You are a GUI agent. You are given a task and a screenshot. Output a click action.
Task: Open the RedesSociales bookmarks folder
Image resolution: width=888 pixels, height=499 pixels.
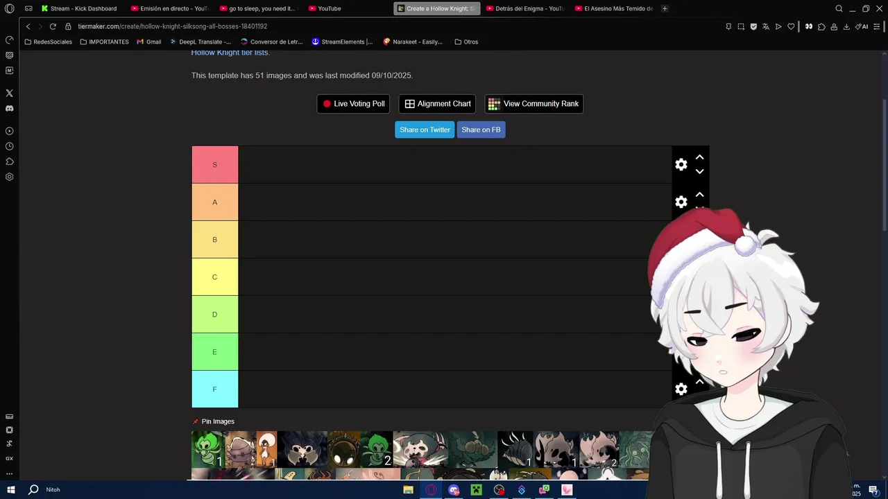pos(48,42)
